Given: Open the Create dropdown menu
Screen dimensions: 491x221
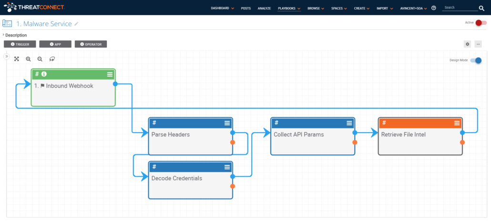Looking at the screenshot, I should point(362,9).
